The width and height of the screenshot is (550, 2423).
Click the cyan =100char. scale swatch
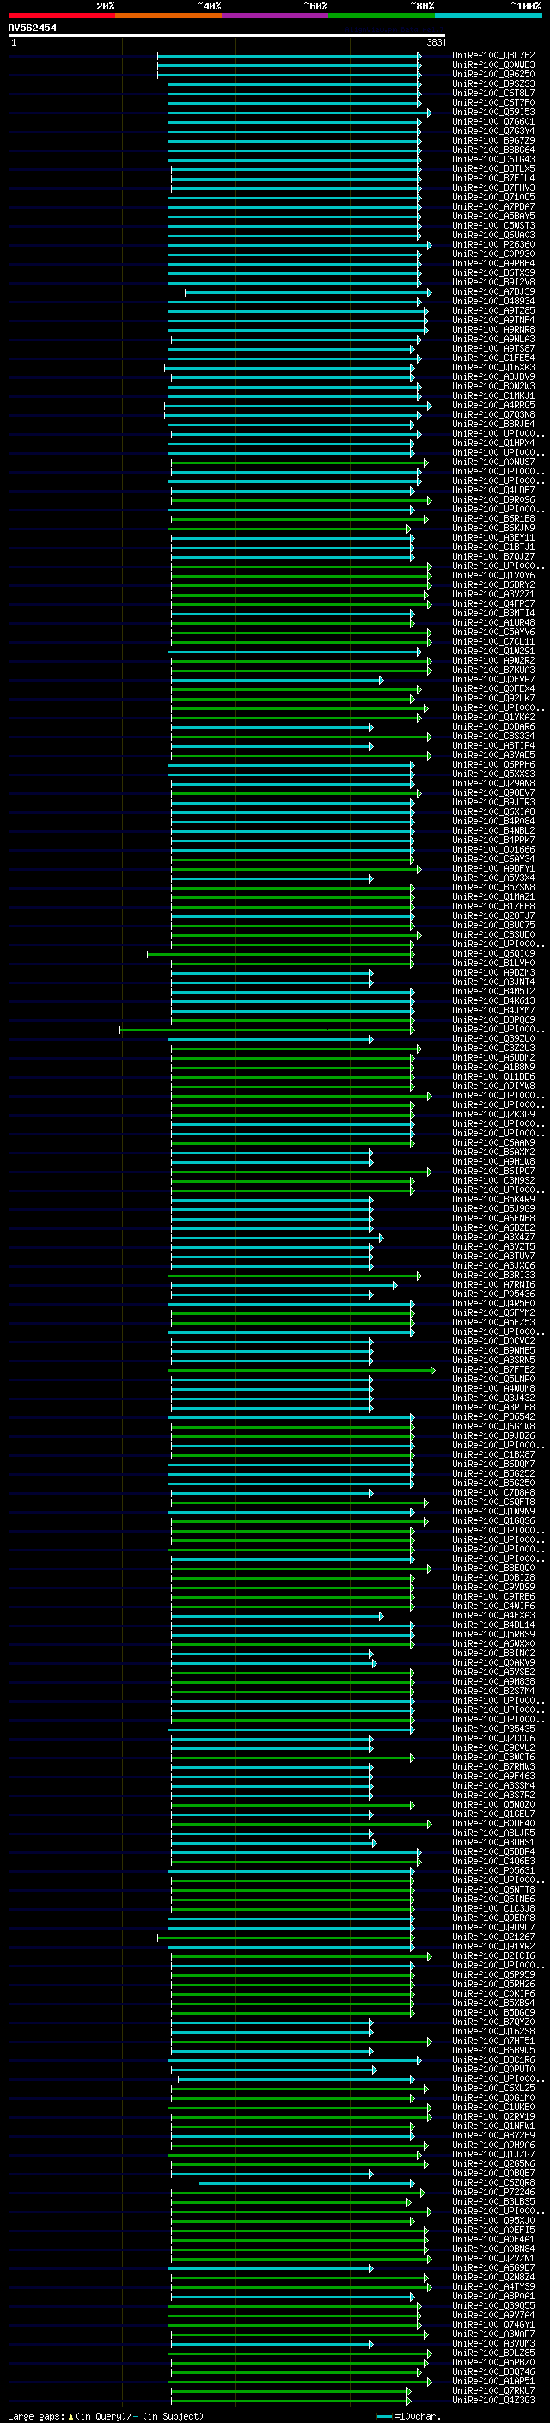pos(383,2415)
